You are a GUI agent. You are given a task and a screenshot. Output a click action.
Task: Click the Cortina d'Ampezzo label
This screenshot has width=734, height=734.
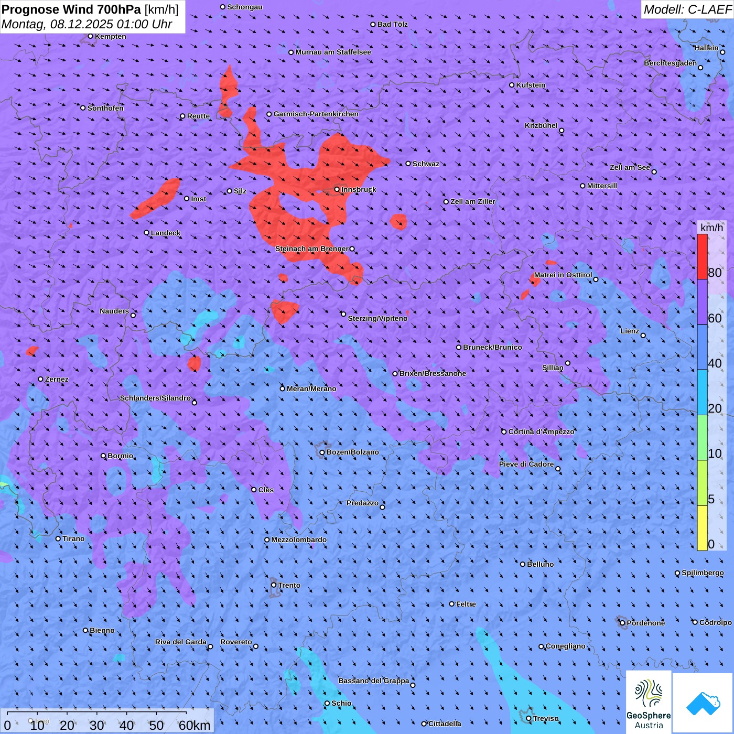click(541, 431)
